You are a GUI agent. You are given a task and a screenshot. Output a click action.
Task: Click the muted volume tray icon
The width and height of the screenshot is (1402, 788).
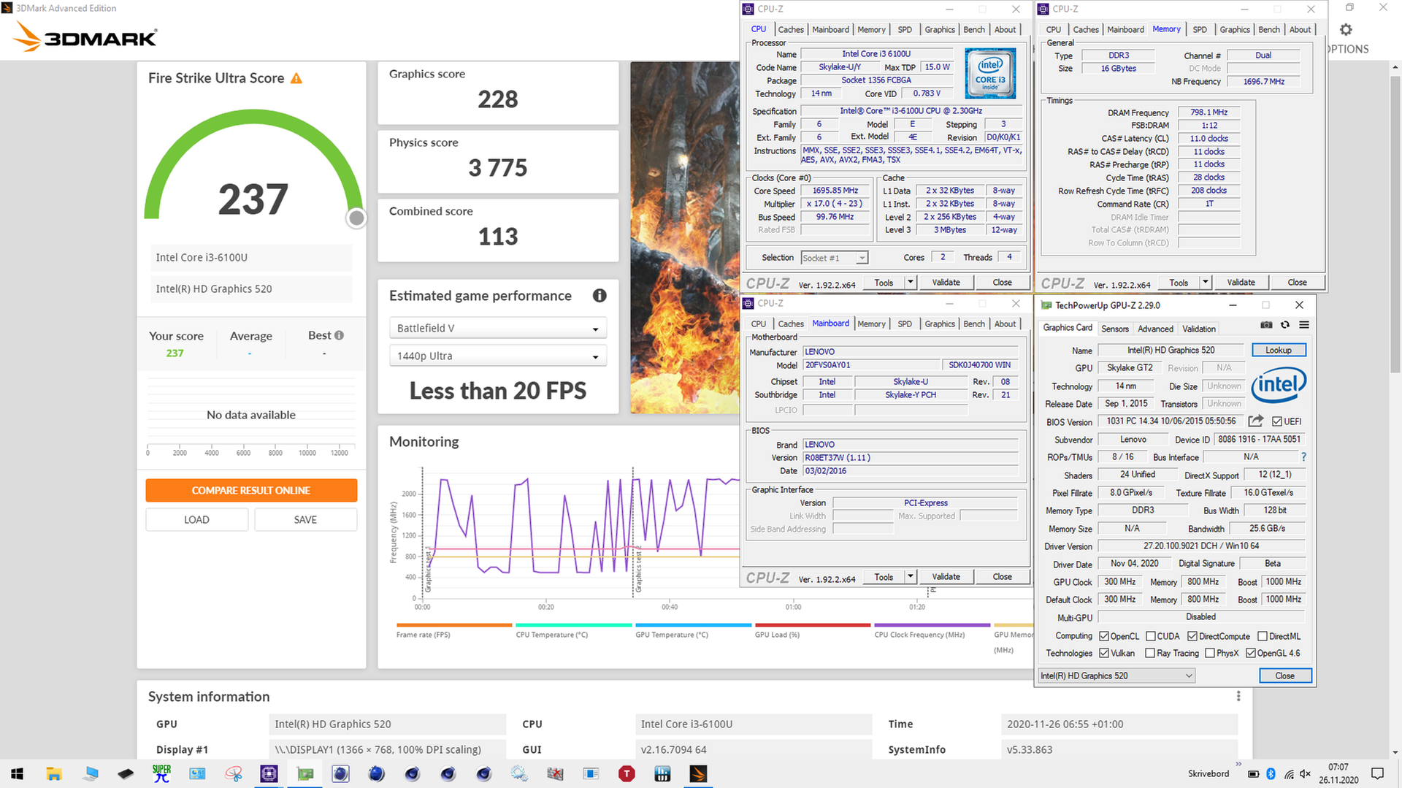click(1306, 773)
